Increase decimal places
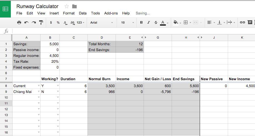 click(72, 23)
